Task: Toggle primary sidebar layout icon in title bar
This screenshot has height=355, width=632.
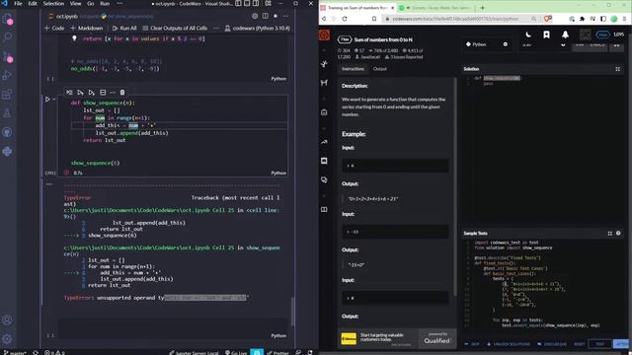Action: [x=238, y=4]
